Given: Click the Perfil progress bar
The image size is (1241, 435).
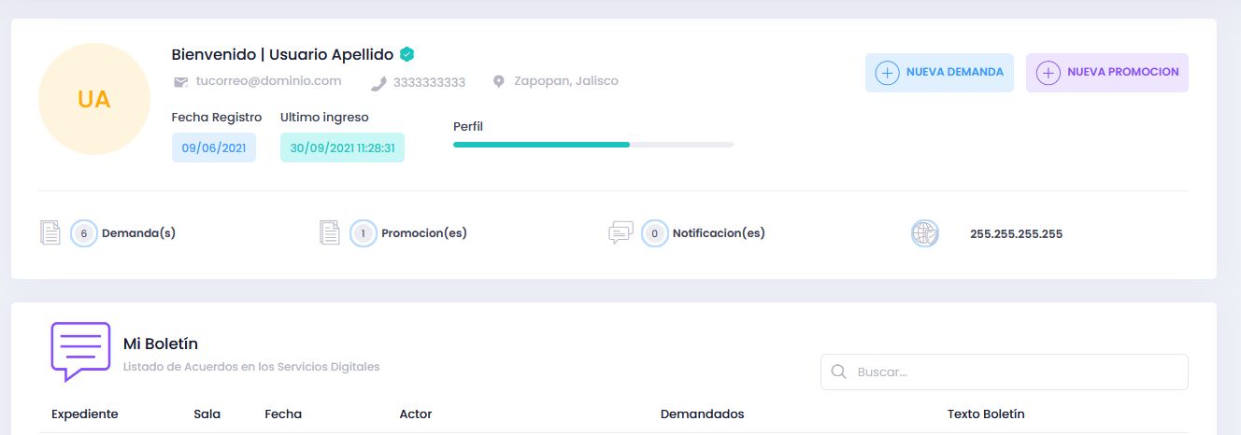Looking at the screenshot, I should pyautogui.click(x=592, y=145).
